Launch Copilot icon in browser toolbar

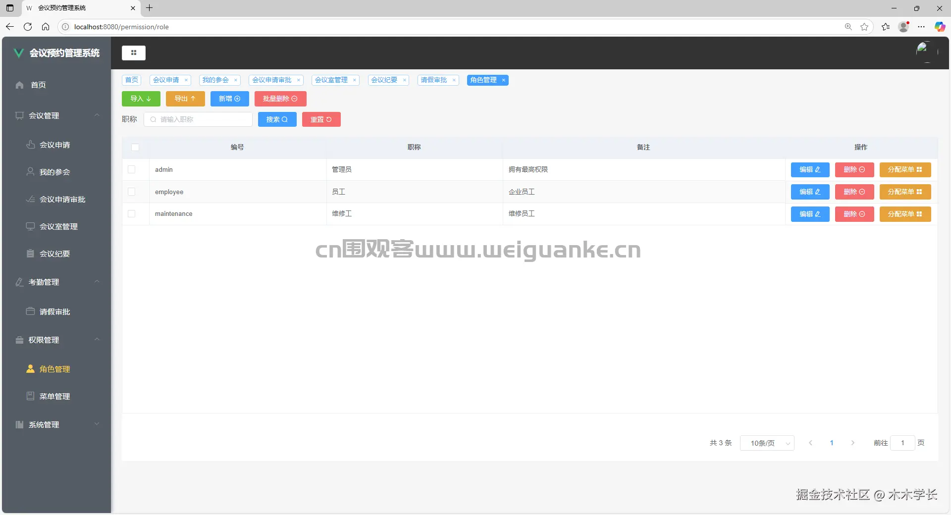(939, 27)
